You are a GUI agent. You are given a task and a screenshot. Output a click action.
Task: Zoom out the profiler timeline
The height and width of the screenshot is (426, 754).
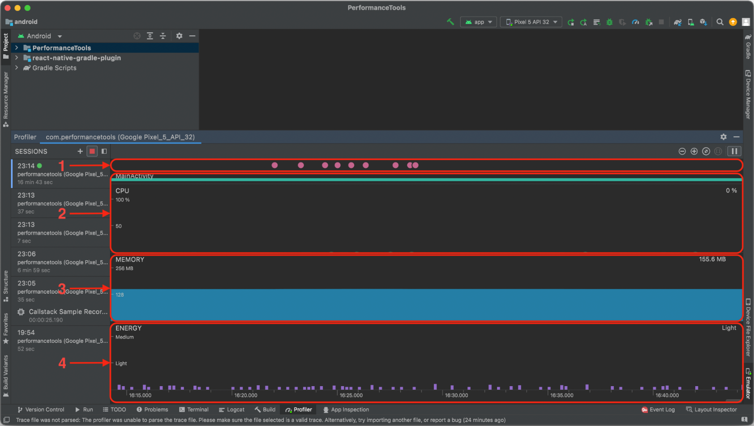pyautogui.click(x=682, y=151)
